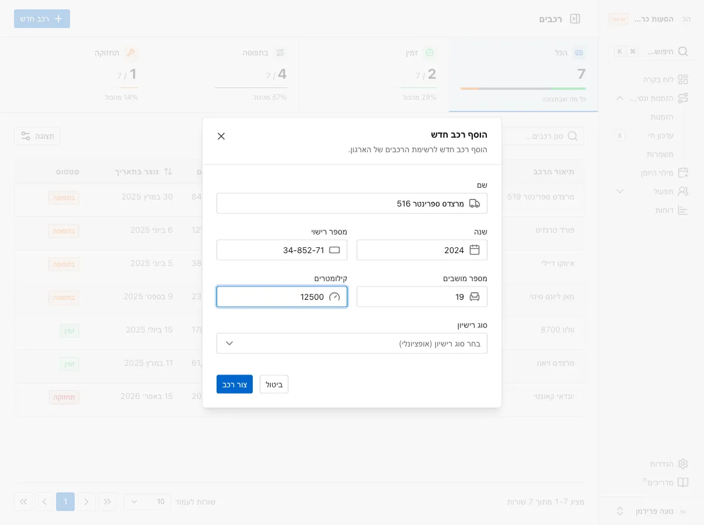This screenshot has height=525, width=704.
Task: Open the סוג רישיון dropdown
Action: click(x=352, y=344)
